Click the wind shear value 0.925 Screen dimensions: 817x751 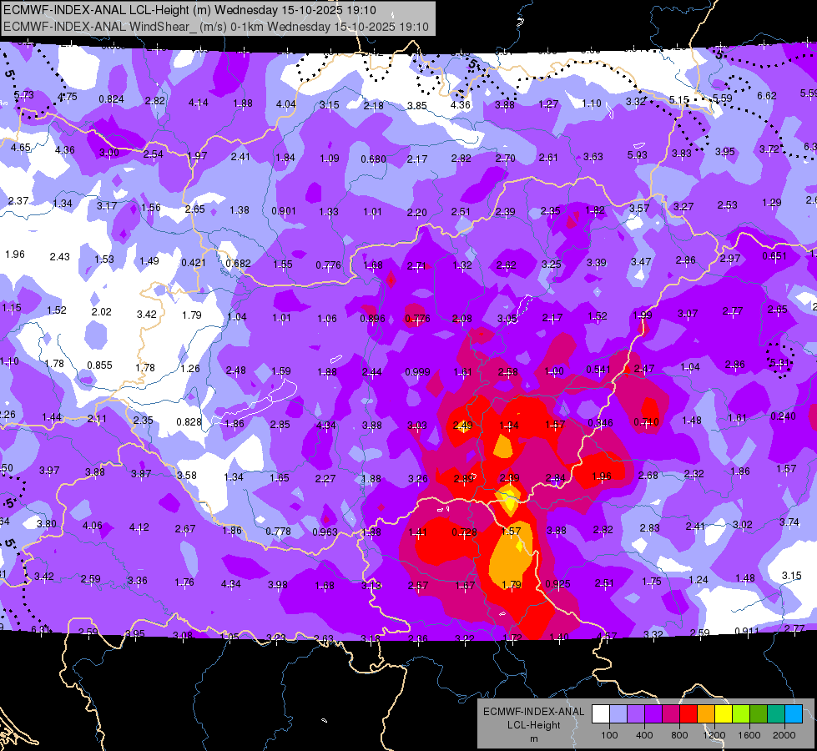(x=557, y=584)
